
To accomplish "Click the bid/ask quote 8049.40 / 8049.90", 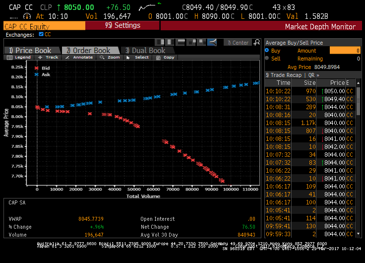I will (x=217, y=7).
